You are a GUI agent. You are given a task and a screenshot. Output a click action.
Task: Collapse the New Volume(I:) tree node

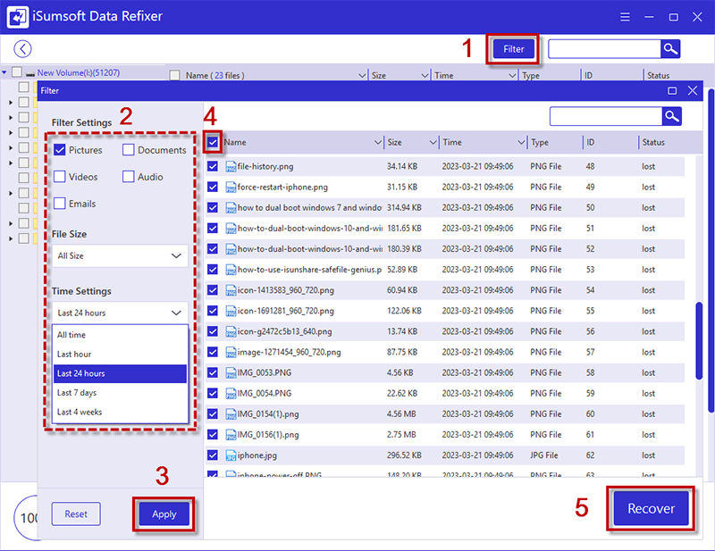pos(4,72)
